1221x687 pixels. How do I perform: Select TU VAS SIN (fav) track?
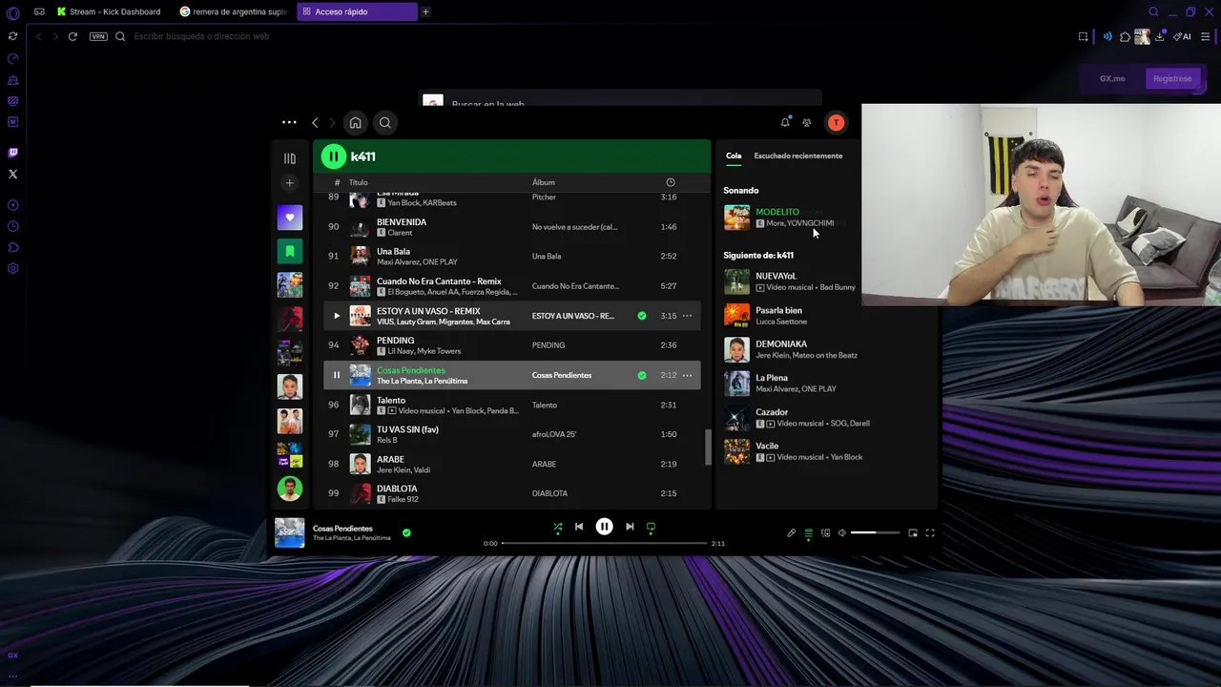pyautogui.click(x=407, y=429)
